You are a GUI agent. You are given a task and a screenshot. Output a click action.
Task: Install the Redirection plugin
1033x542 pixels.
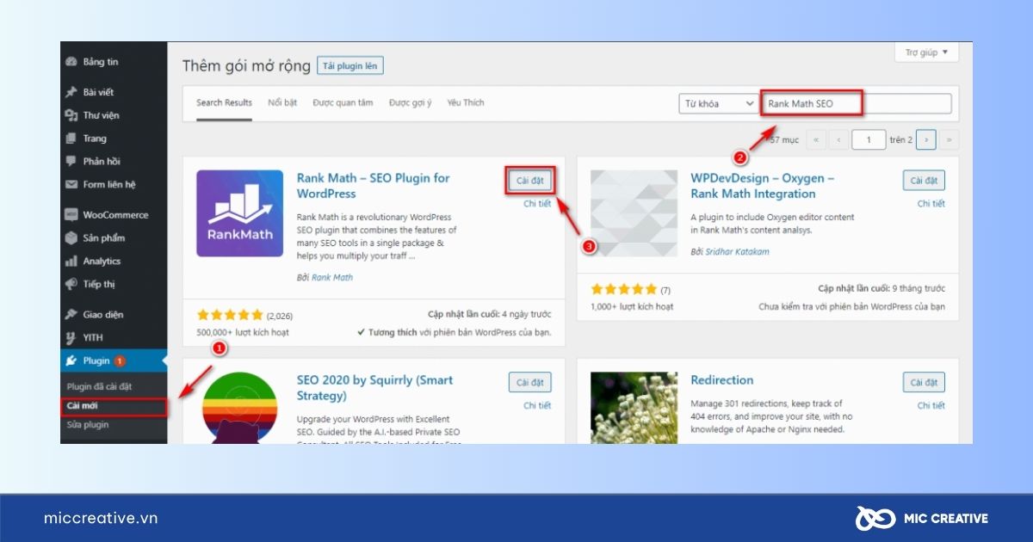(924, 383)
